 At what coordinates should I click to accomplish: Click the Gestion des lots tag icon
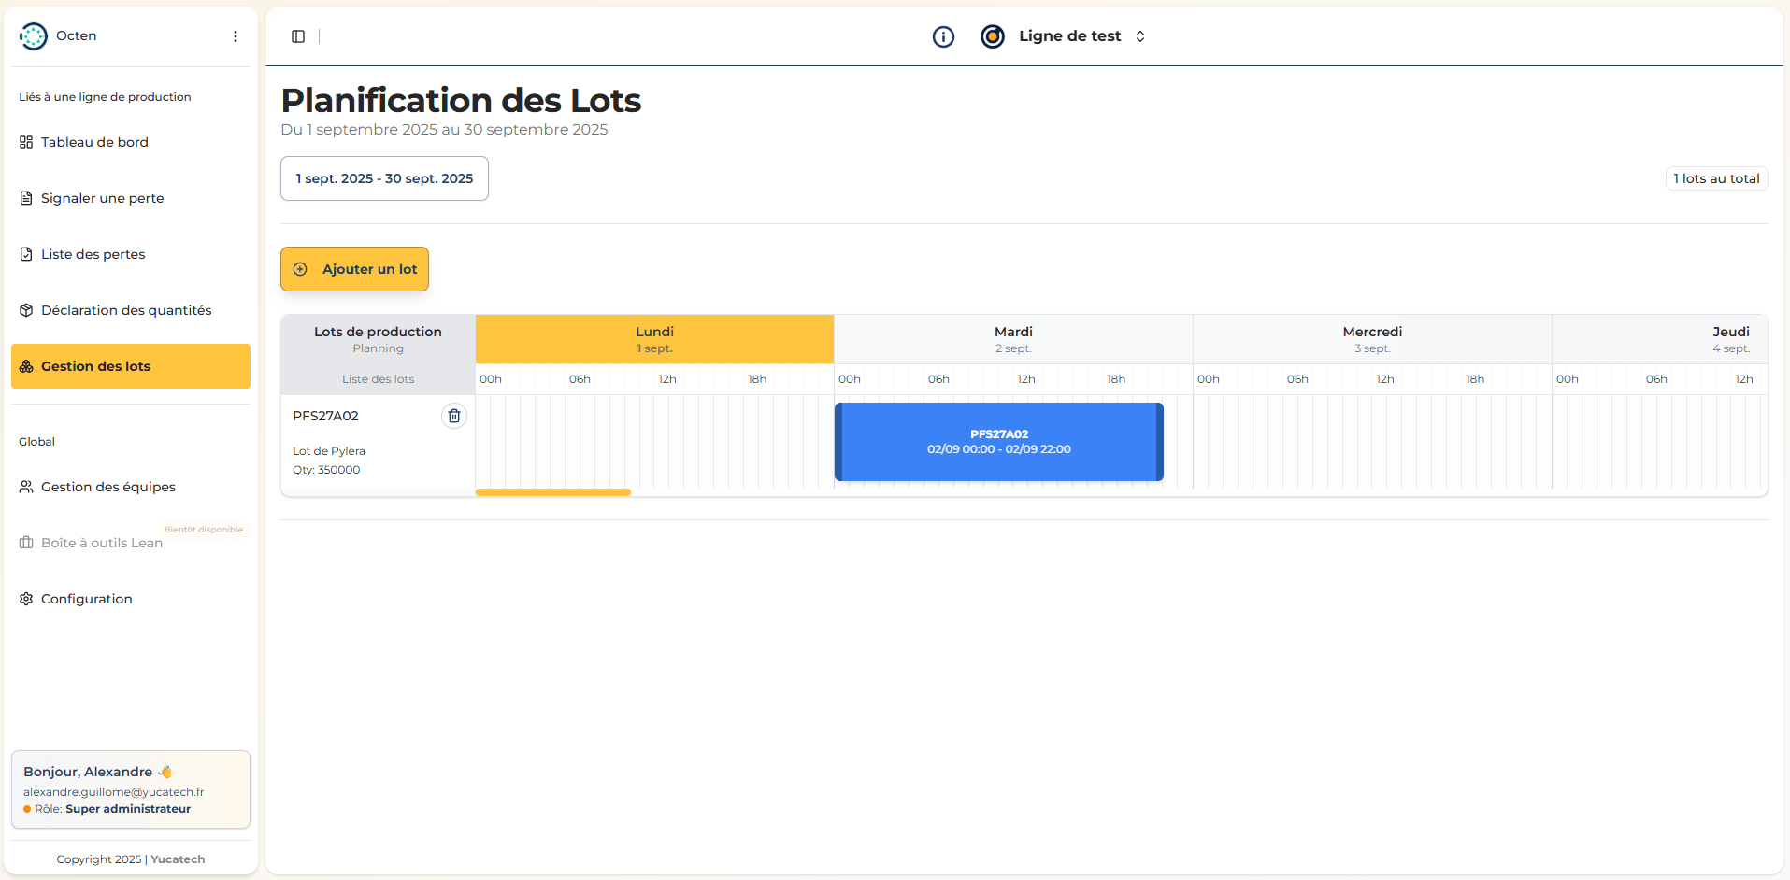coord(25,366)
